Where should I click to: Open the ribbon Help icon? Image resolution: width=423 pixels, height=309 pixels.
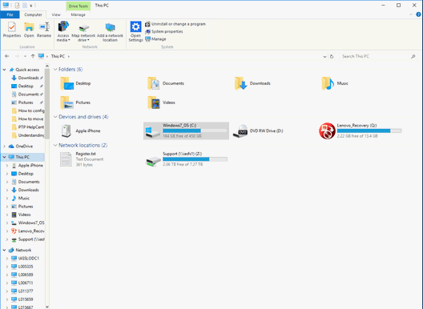[418, 14]
